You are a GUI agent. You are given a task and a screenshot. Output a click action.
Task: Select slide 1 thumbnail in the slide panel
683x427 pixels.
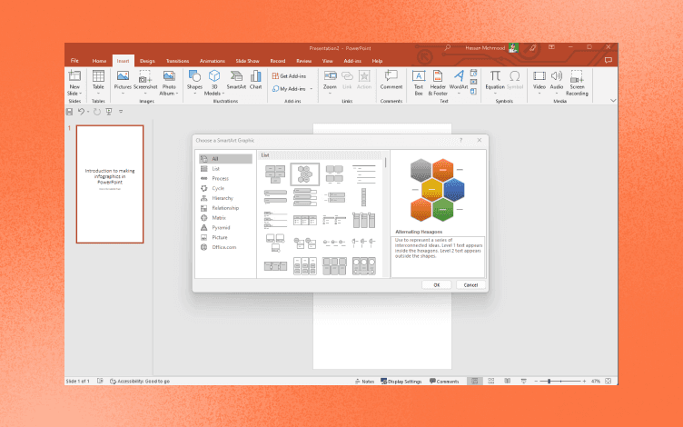pos(110,184)
